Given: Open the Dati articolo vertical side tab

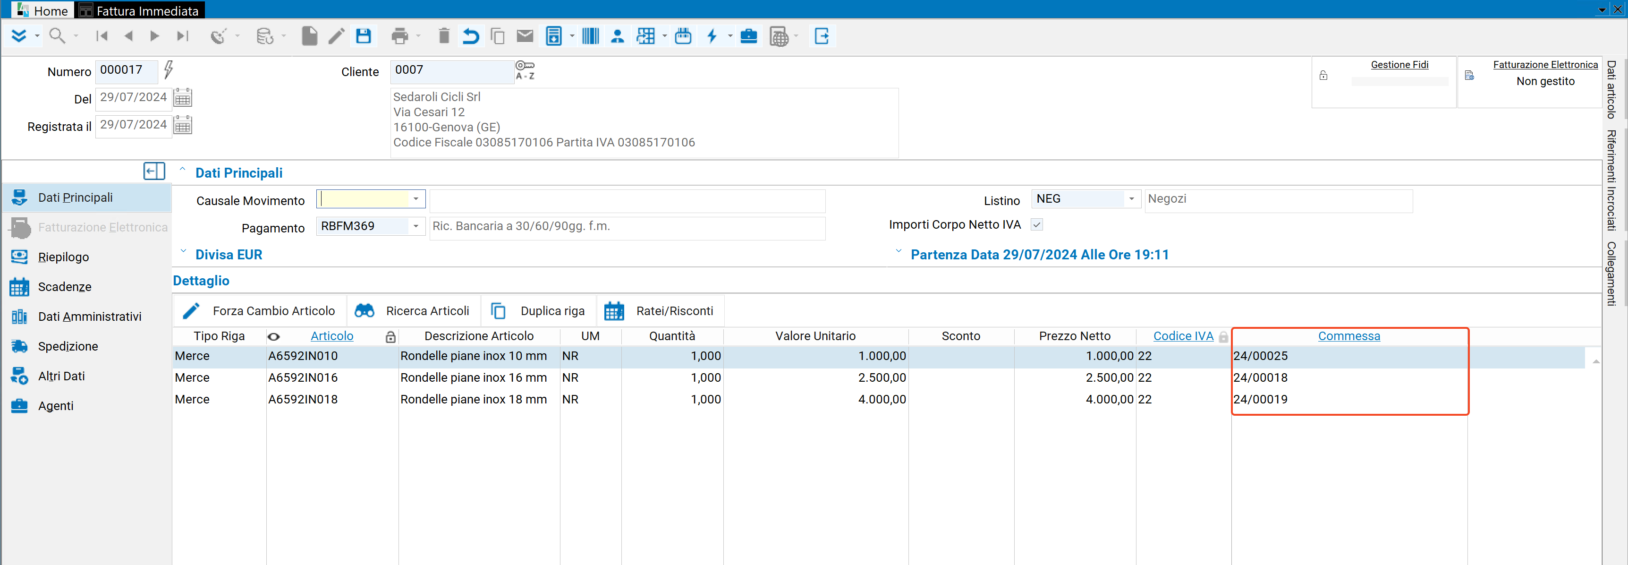Looking at the screenshot, I should click(x=1611, y=90).
